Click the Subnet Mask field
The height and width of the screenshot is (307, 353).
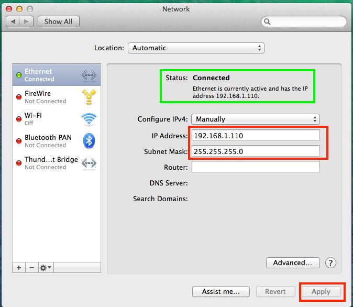pyautogui.click(x=256, y=151)
